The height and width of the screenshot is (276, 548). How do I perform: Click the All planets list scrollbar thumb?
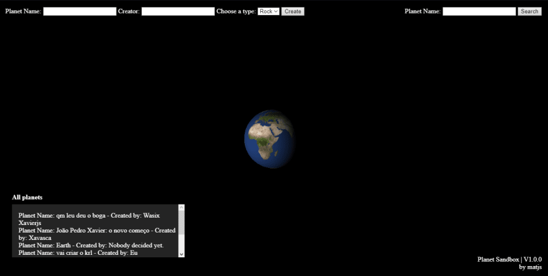point(181,222)
